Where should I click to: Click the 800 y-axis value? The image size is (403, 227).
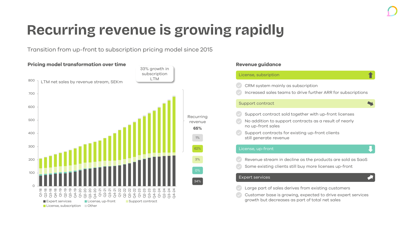[31, 80]
